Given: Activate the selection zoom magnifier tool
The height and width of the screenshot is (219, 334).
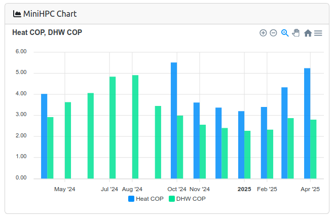Looking at the screenshot, I should tap(285, 33).
